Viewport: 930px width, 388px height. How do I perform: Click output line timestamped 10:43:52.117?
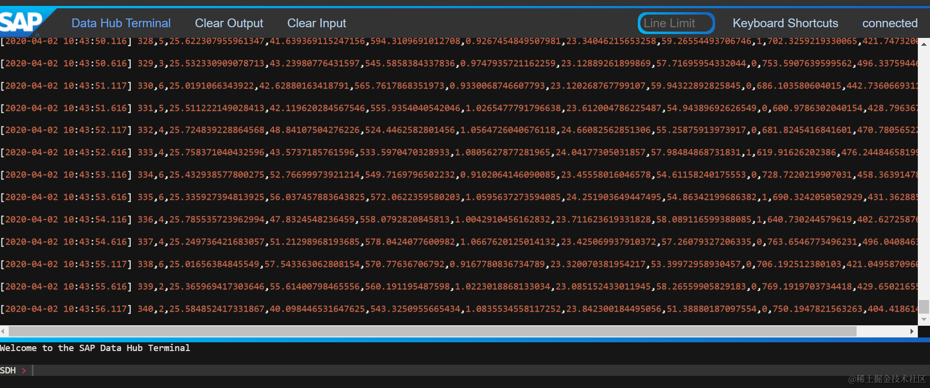pyautogui.click(x=459, y=130)
